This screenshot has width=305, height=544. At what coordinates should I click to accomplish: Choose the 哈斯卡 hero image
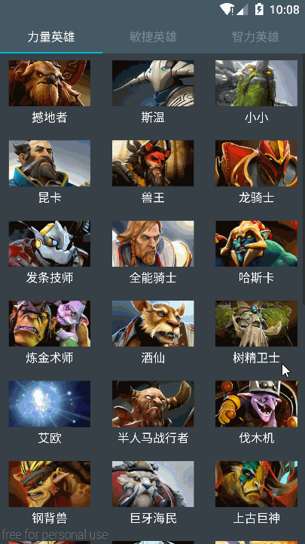256,243
